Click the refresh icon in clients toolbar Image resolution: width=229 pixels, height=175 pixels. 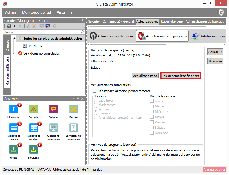pos(9,26)
